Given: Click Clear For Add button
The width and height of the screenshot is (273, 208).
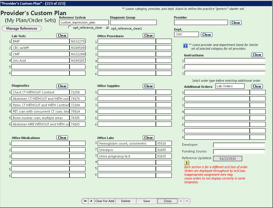Looking at the screenshot, I should 105,201.
